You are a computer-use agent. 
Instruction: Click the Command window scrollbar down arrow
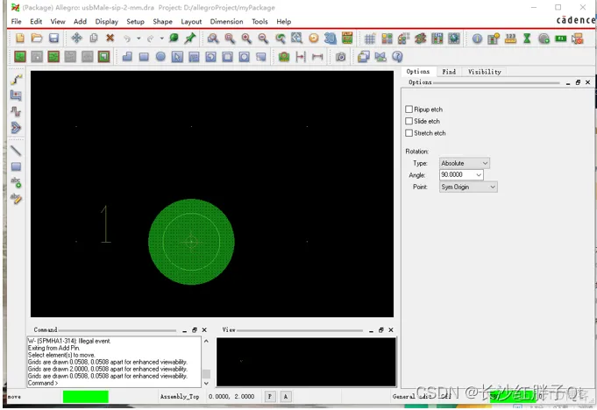click(x=206, y=384)
